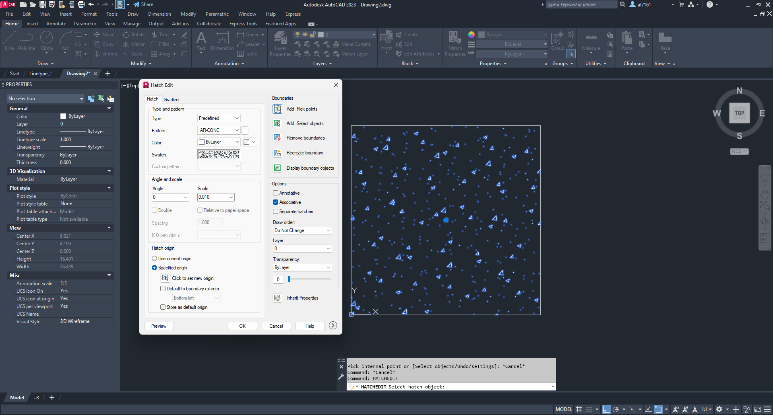Click the Add: Select objects icon
This screenshot has height=415, width=773.
277,123
